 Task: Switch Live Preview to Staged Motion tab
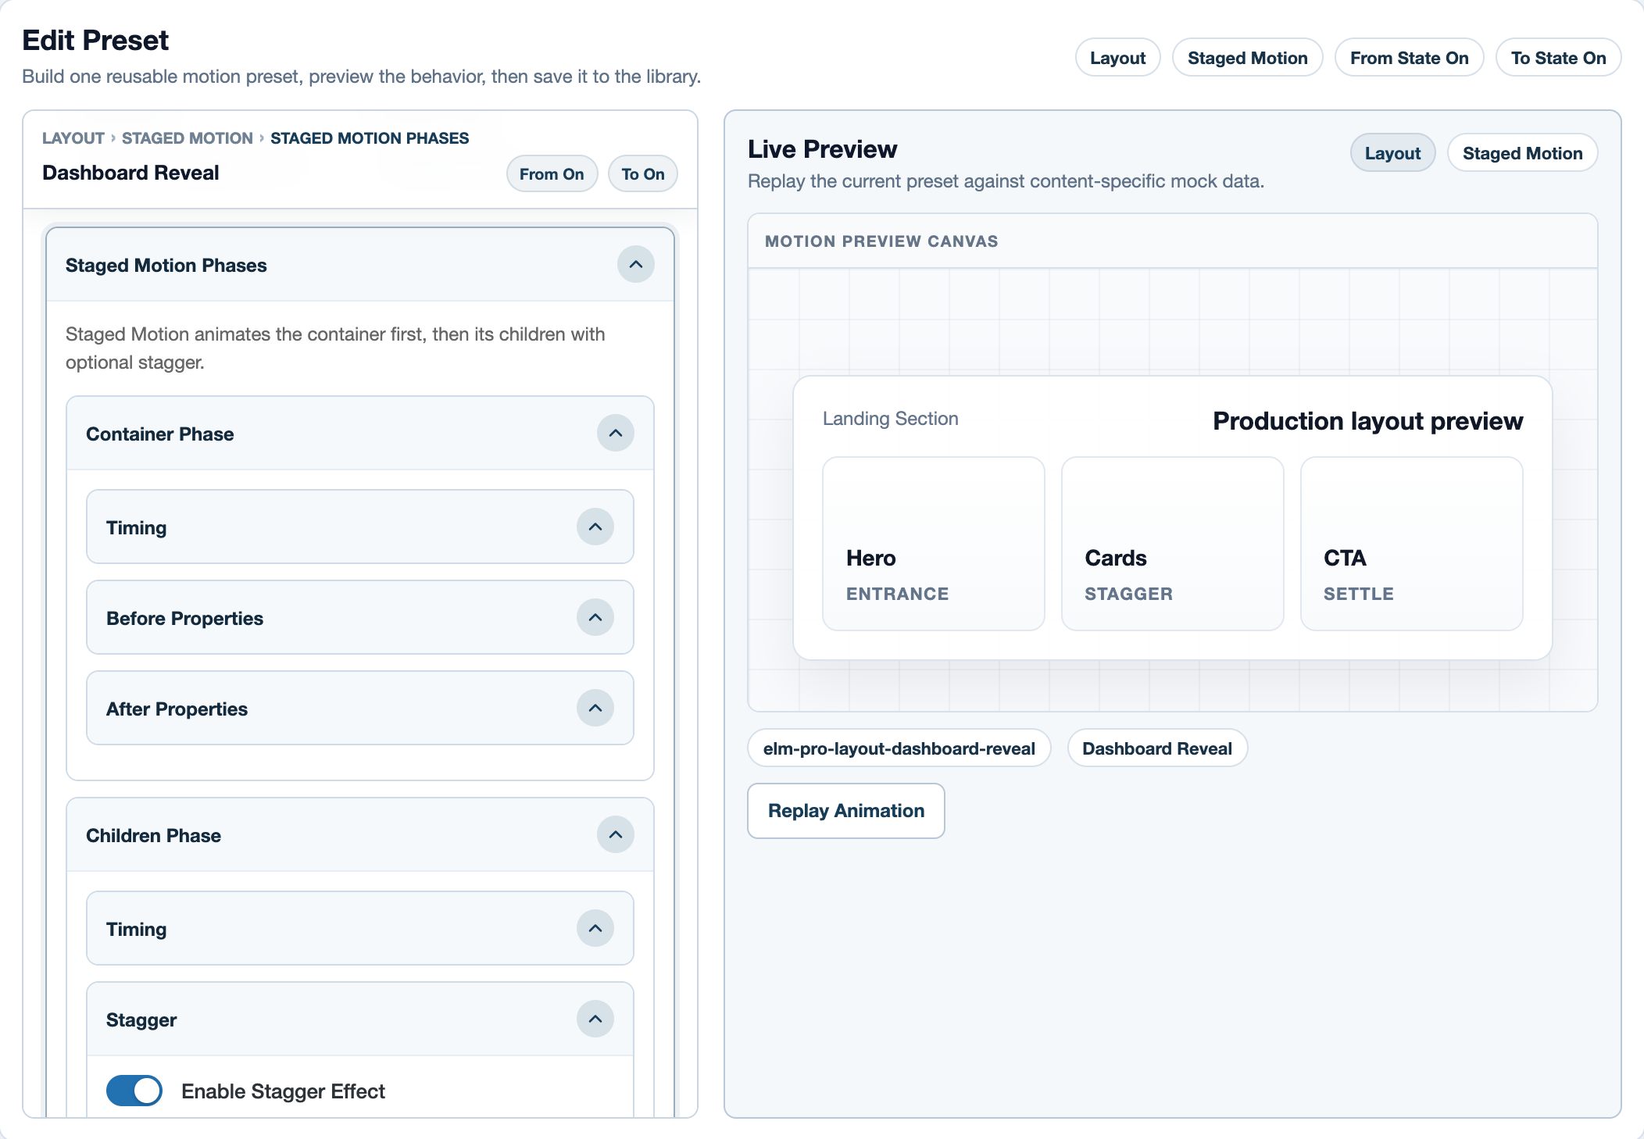click(x=1522, y=153)
